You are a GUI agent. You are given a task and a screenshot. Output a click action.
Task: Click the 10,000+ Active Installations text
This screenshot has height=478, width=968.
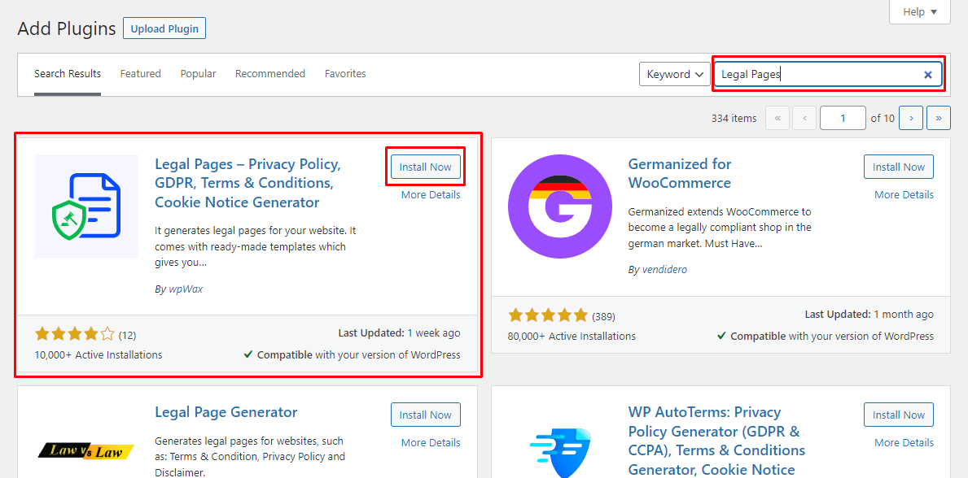tap(99, 355)
